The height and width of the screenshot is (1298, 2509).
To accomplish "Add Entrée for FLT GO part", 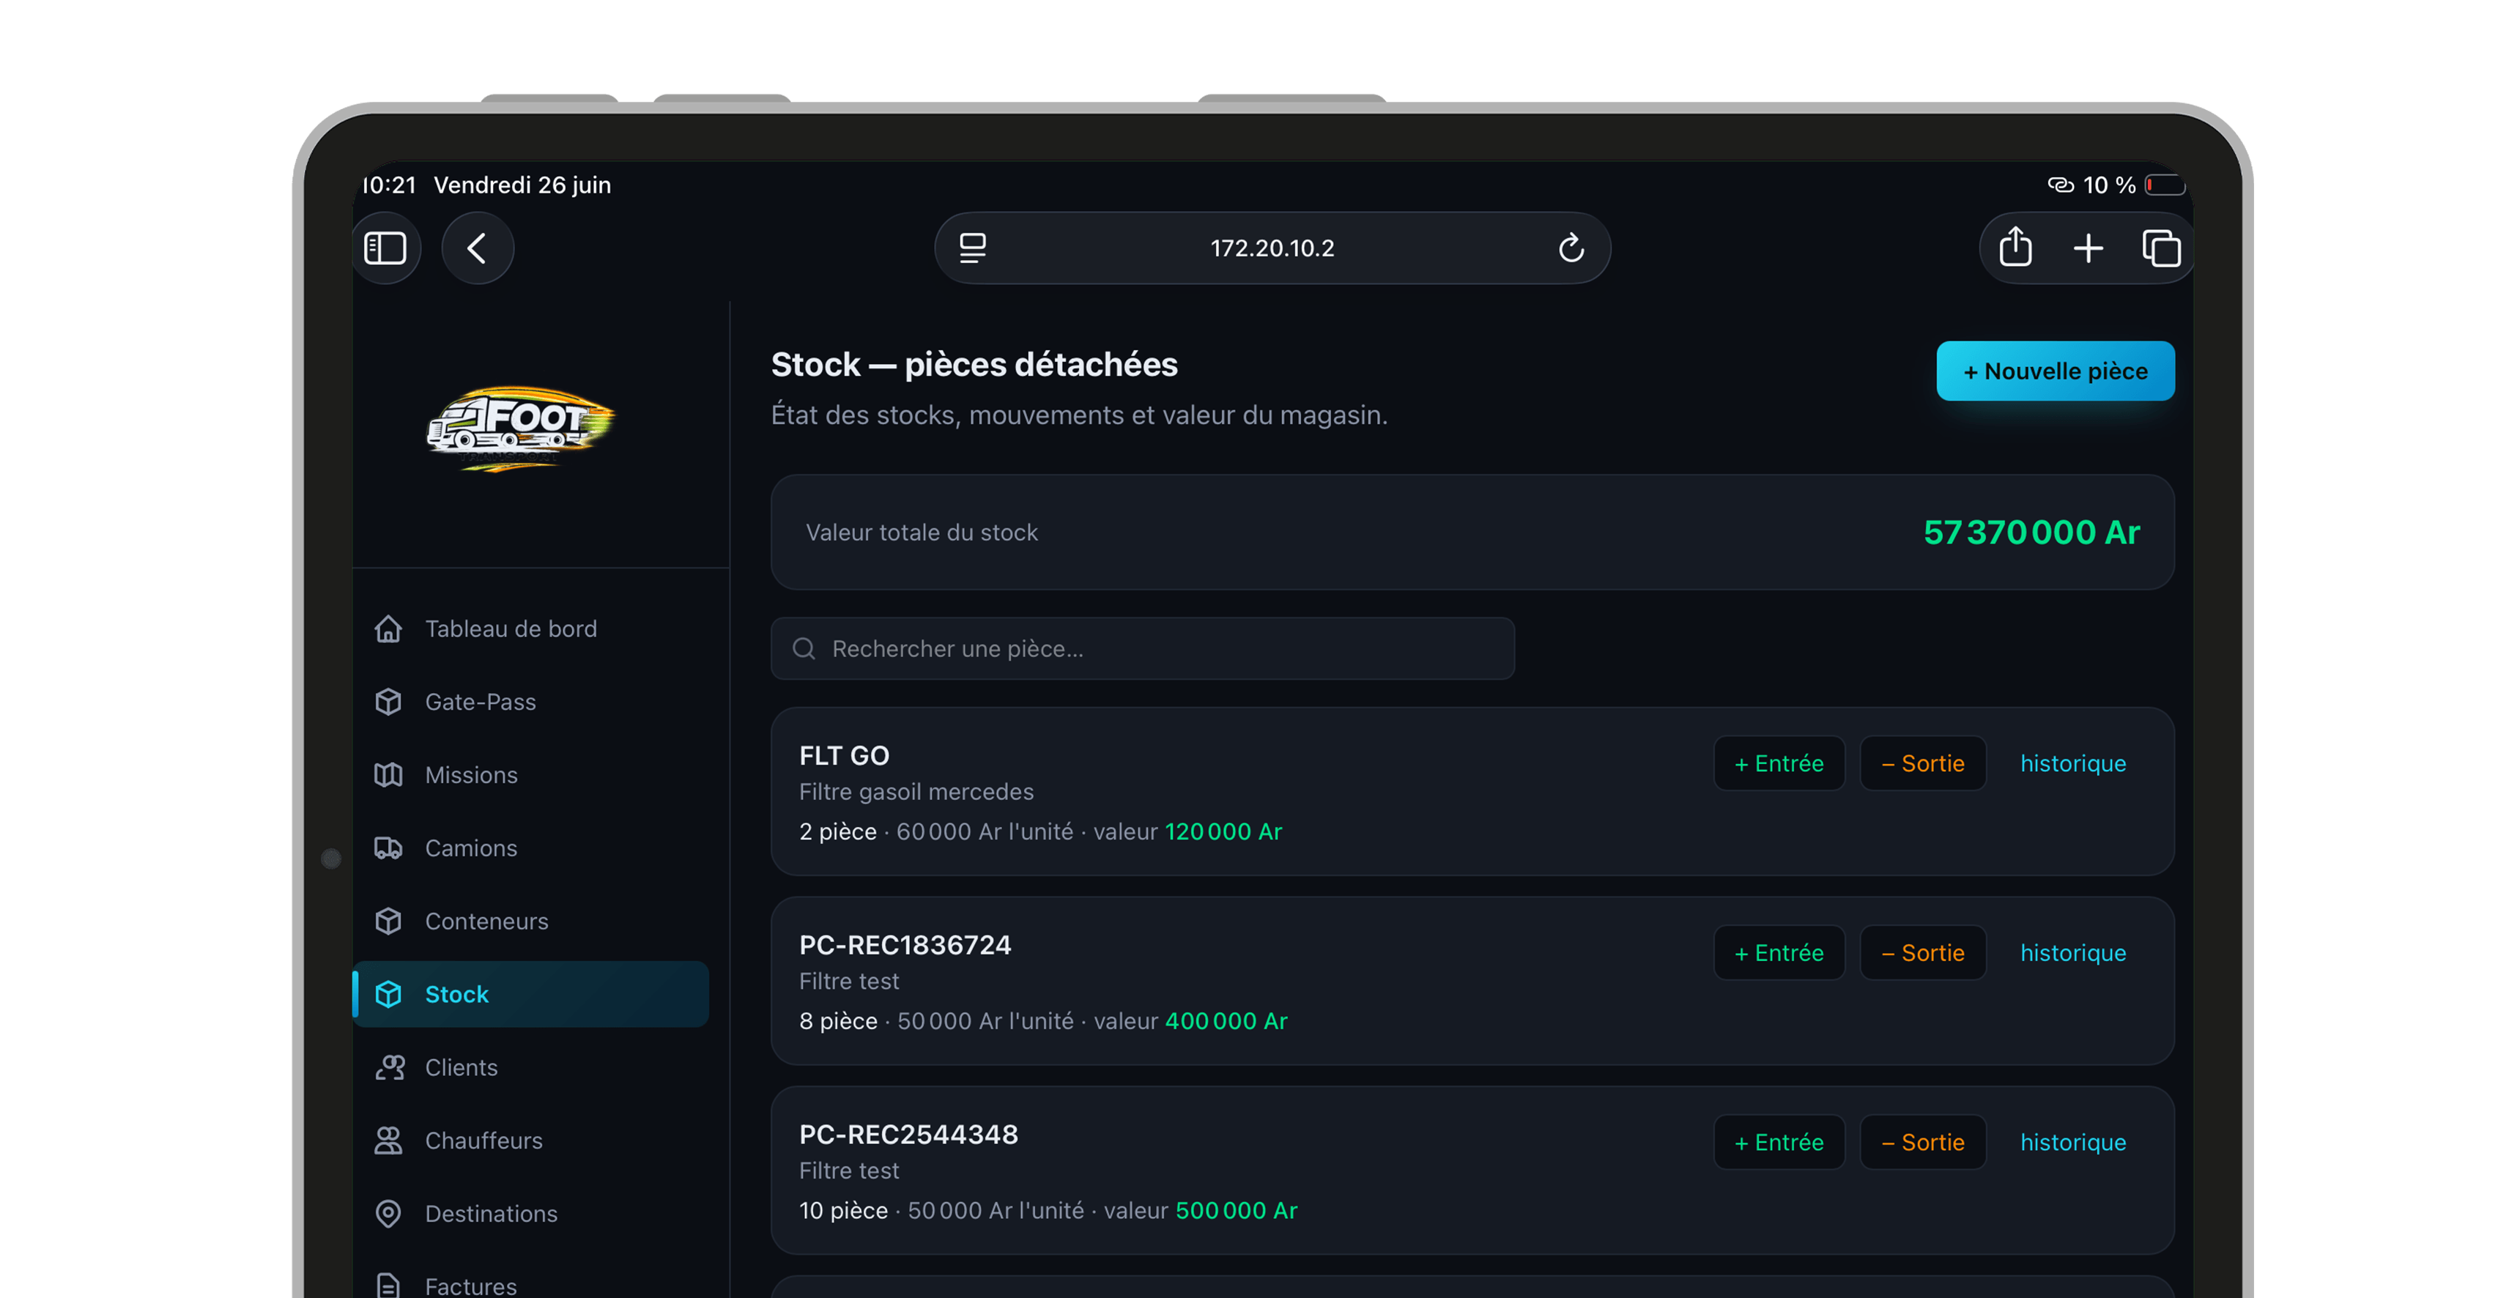I will tap(1779, 763).
